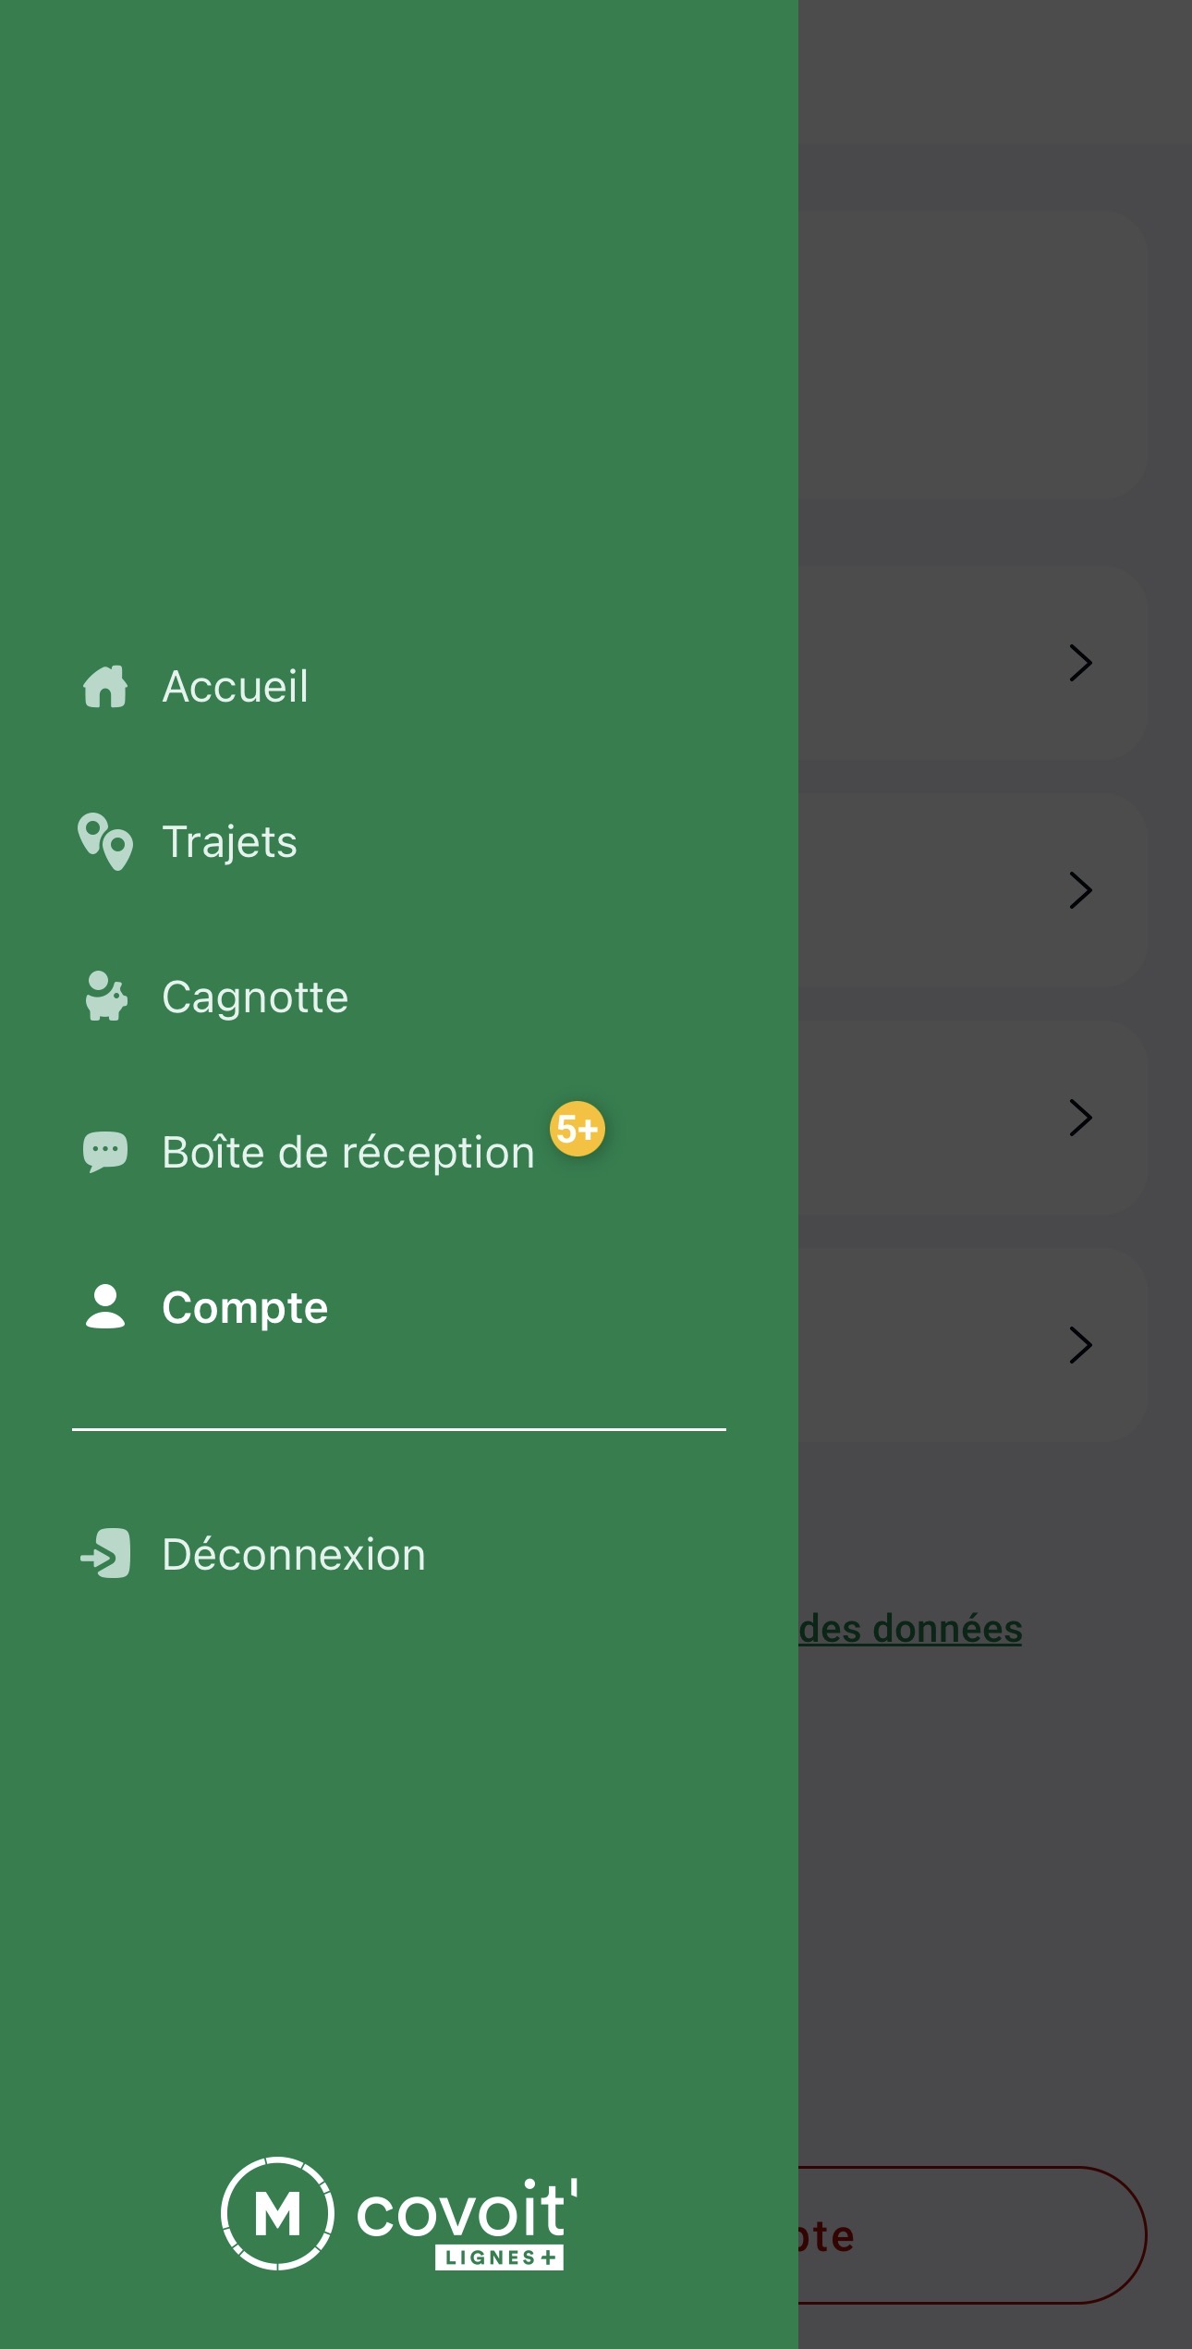
Task: Open the Accueil menu item
Action: [x=236, y=687]
